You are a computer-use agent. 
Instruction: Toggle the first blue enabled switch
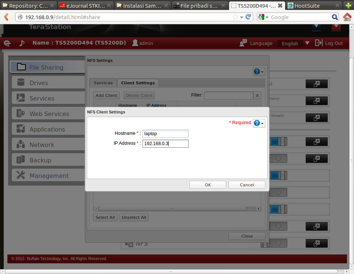(x=278, y=141)
